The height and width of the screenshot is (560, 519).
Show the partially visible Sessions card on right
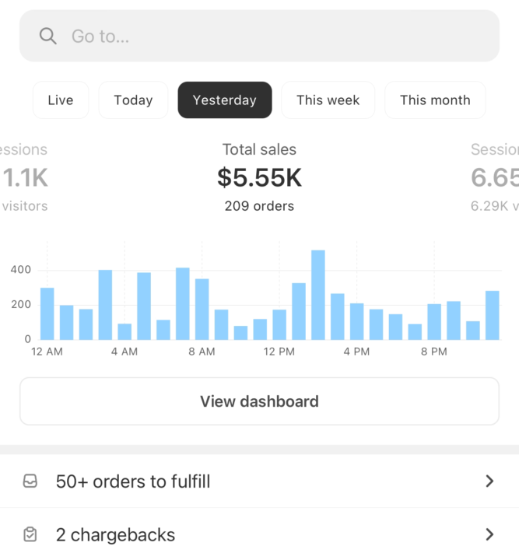pos(494,178)
